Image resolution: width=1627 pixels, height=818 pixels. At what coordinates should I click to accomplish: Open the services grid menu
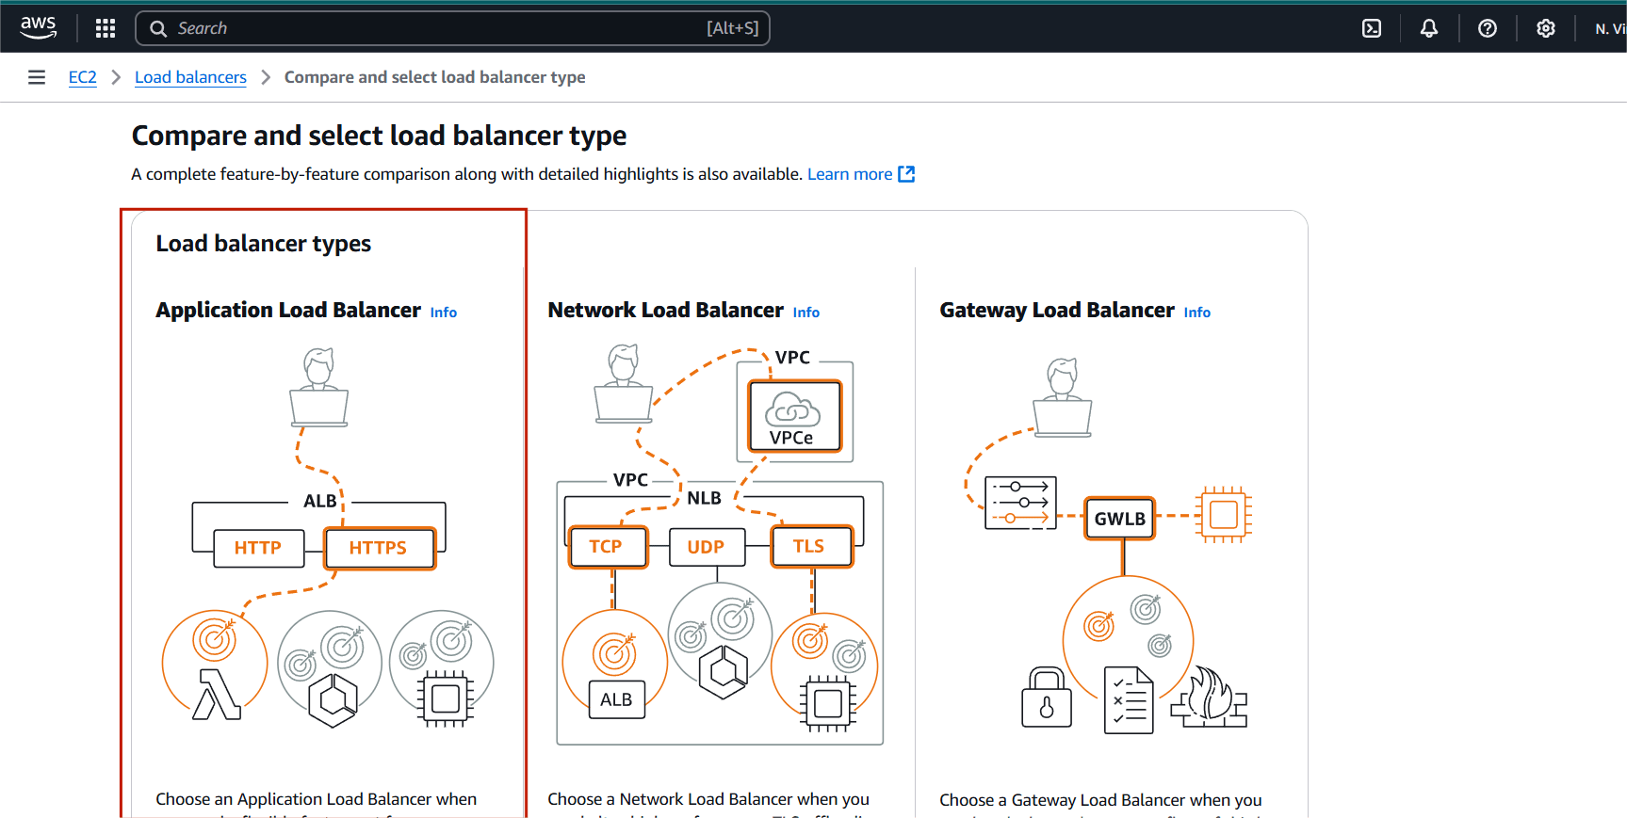point(106,28)
